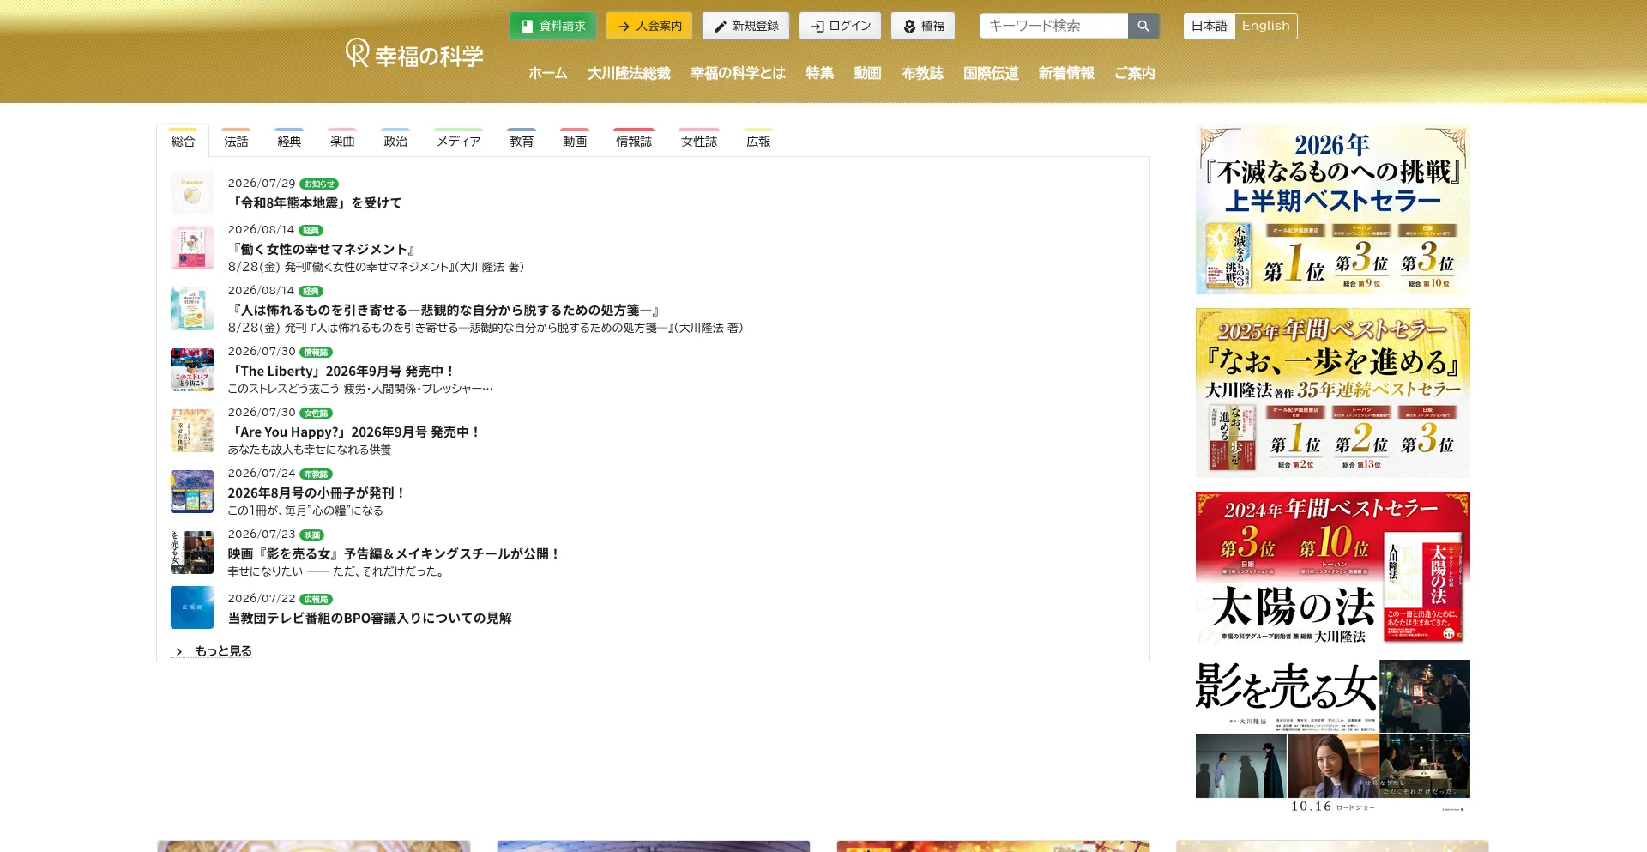Switch language to English
This screenshot has height=852, width=1647.
point(1265,26)
